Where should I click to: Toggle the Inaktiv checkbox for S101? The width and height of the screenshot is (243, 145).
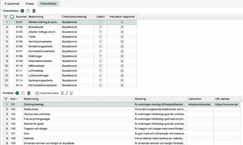pyautogui.click(x=101, y=22)
